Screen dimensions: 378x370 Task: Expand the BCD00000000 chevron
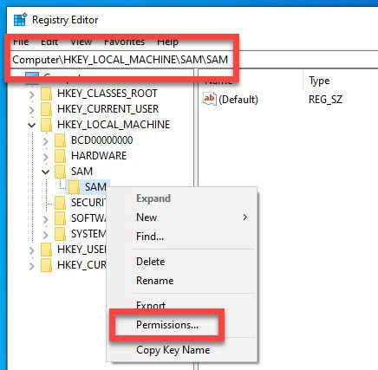point(45,141)
